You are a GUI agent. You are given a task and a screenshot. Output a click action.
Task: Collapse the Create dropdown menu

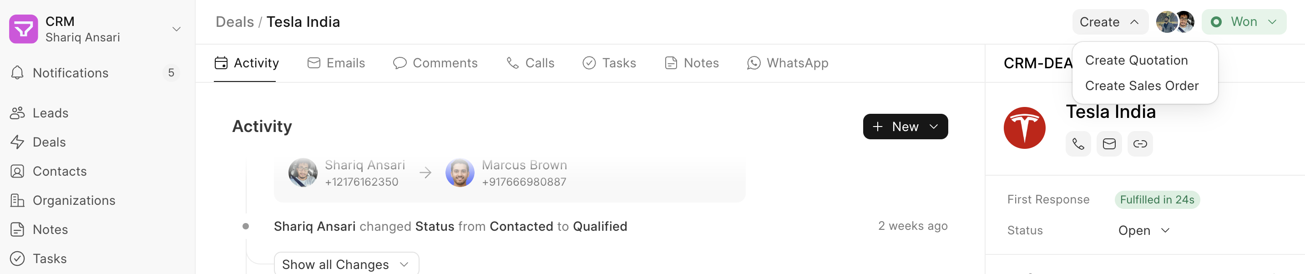click(1109, 22)
